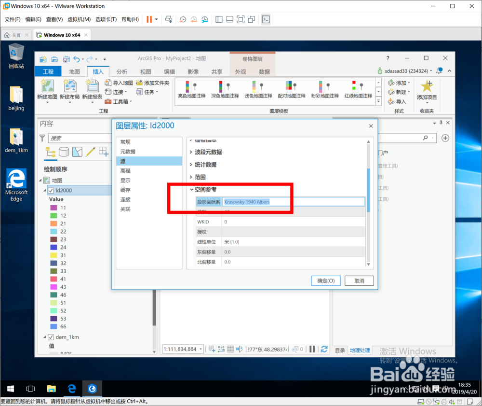Click the projected coordinate system value field

point(294,202)
